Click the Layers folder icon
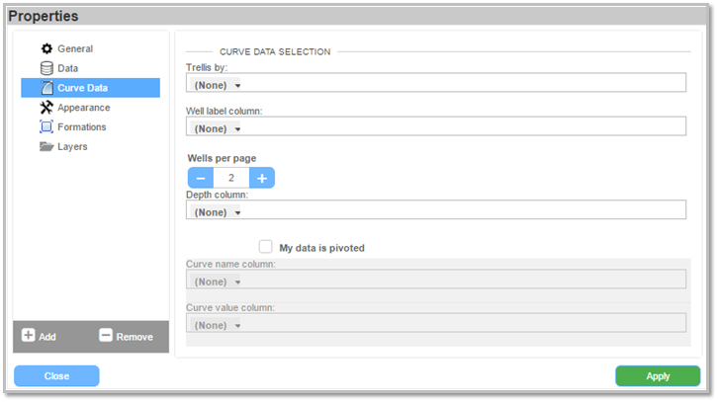This screenshot has height=402, width=718. click(x=46, y=146)
